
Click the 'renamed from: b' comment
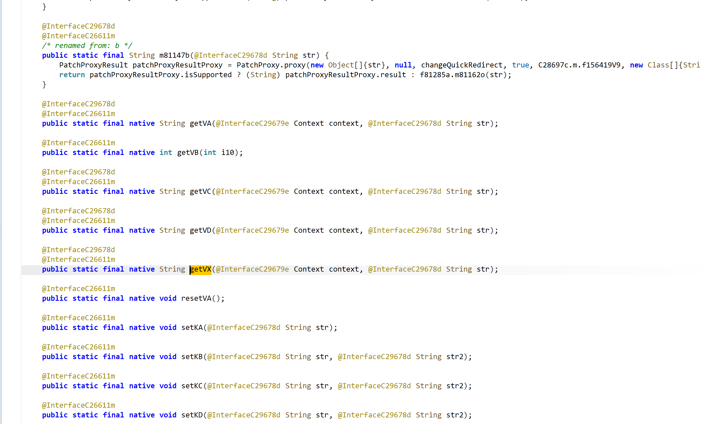(x=87, y=46)
